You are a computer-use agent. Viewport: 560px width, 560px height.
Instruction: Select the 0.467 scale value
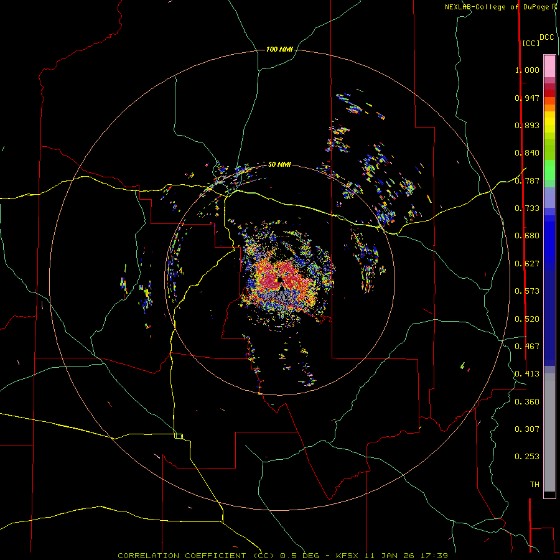coord(527,347)
